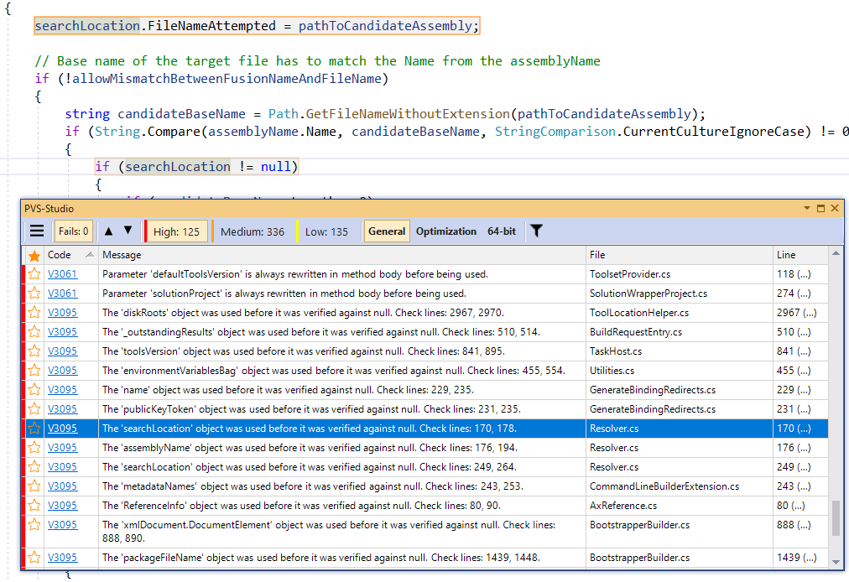Place cursor on searchLocation.FileNameAttempted code line

point(257,26)
